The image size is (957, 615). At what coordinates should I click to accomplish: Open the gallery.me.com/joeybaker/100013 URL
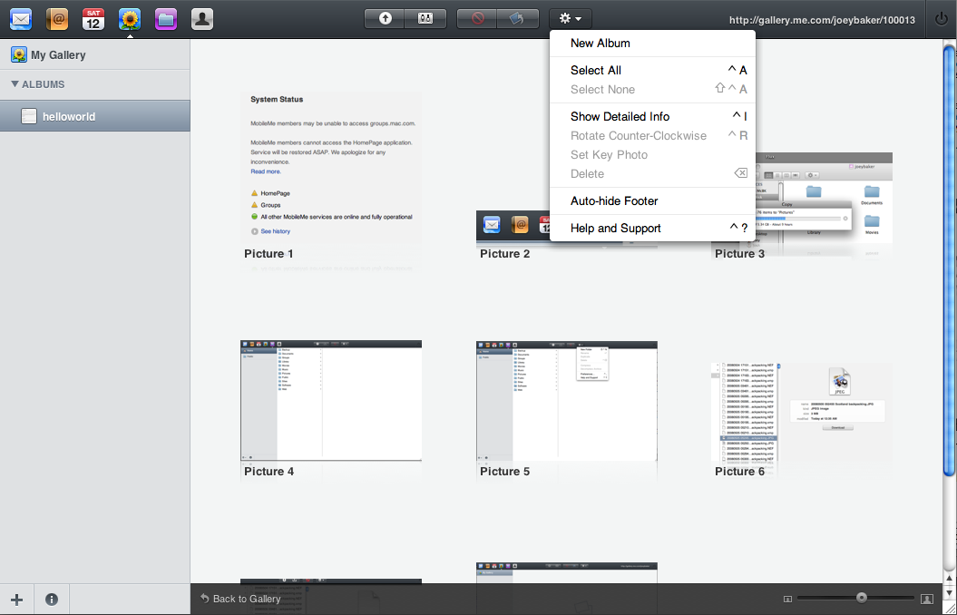822,20
